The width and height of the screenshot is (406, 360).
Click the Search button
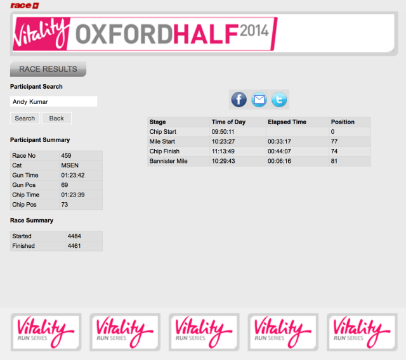coord(25,118)
